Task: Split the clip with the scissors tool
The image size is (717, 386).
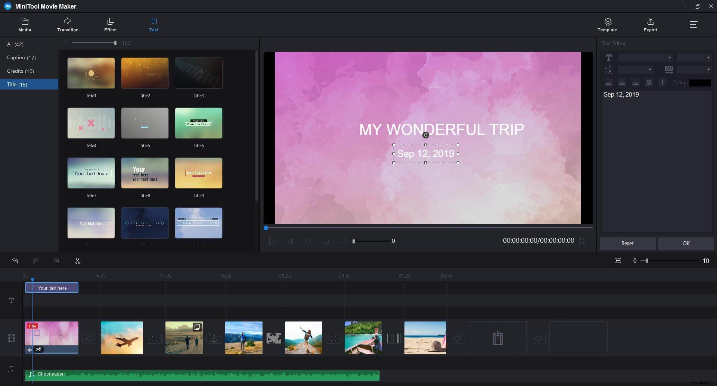Action: tap(78, 260)
